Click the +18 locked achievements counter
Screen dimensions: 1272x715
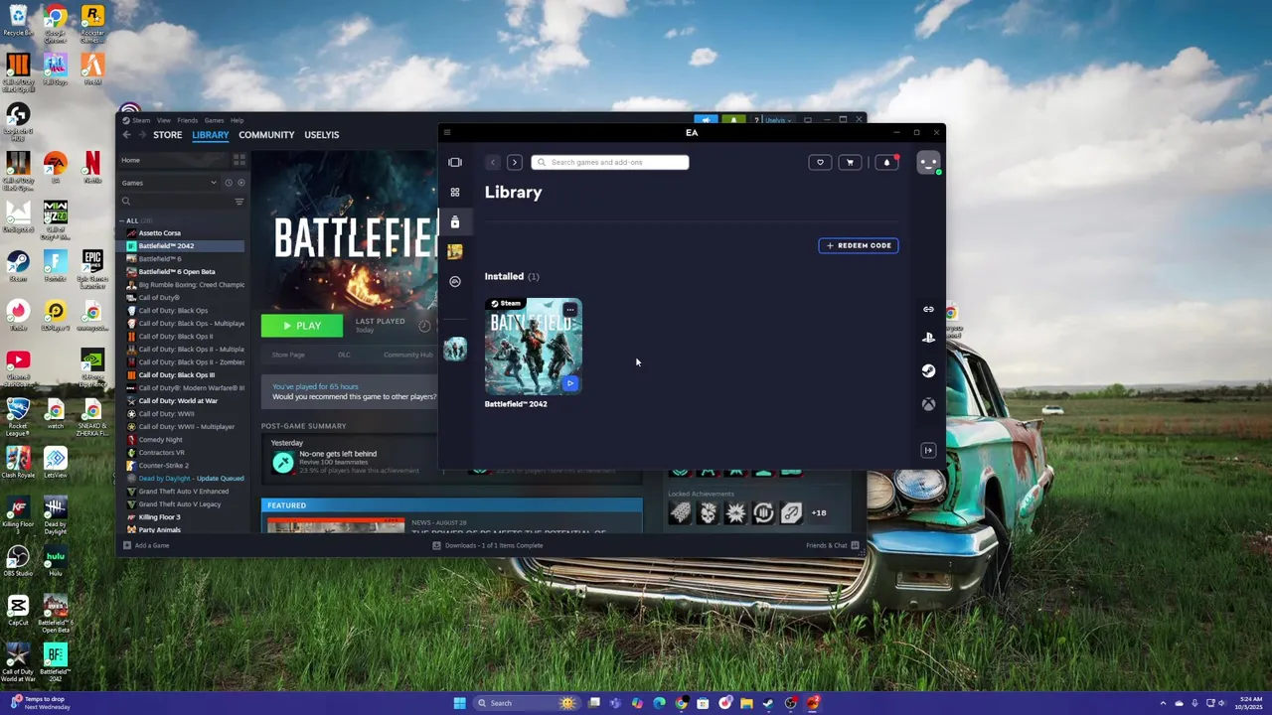click(819, 513)
